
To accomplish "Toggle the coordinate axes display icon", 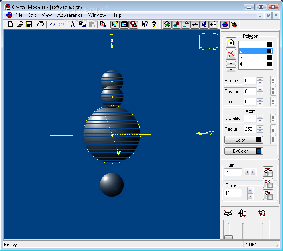I will 195,25.
